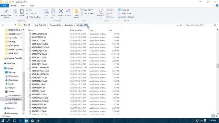
Task: Create a New folder from ribbon
Action: (77, 13)
